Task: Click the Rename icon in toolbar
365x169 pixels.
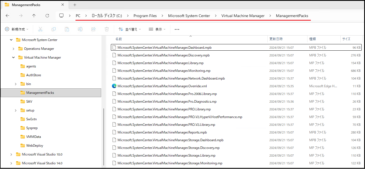Action: (80, 29)
